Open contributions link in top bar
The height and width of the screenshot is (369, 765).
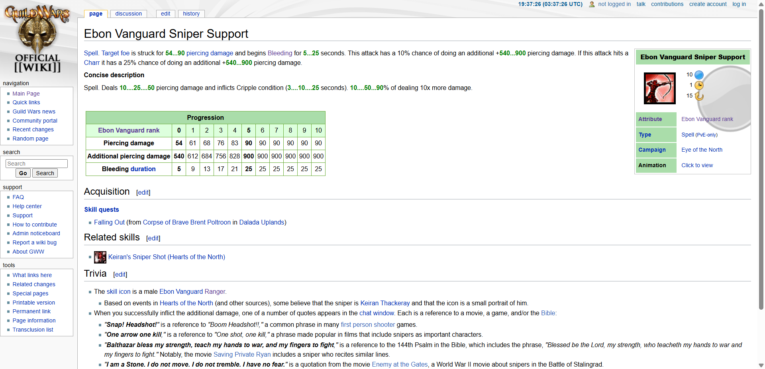[667, 4]
